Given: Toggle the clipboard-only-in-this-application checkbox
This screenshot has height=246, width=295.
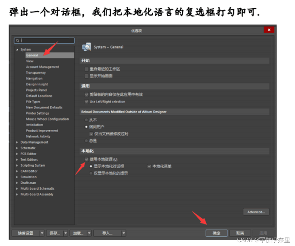Looking at the screenshot, I should 86,95.
